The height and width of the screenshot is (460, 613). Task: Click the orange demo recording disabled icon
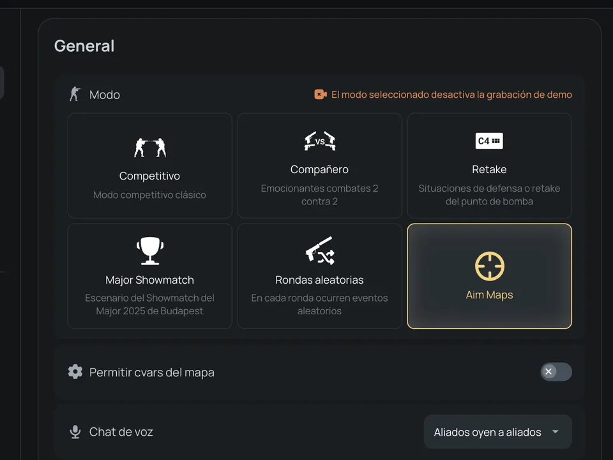point(321,95)
